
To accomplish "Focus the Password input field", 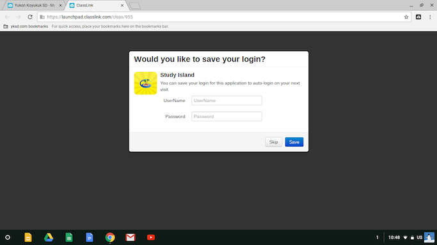I will click(226, 116).
